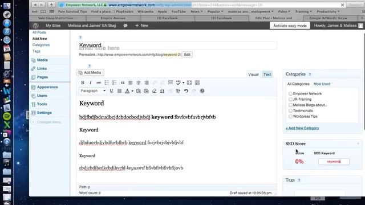Apply strikethrough formatting
The image size is (365, 205).
click(x=99, y=83)
